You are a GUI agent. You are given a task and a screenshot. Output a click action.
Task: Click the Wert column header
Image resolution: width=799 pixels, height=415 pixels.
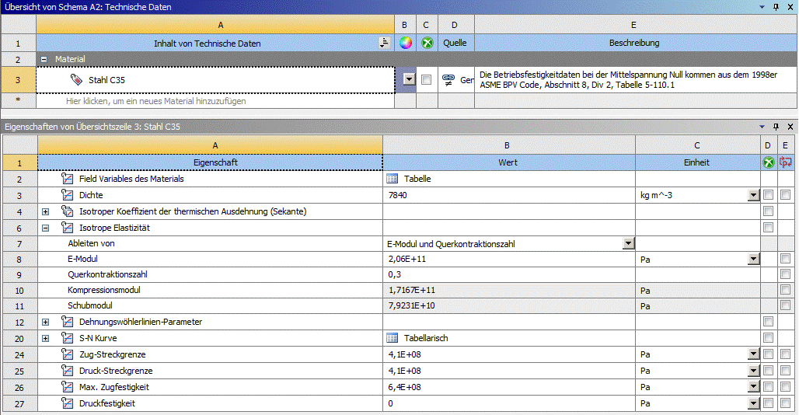508,163
